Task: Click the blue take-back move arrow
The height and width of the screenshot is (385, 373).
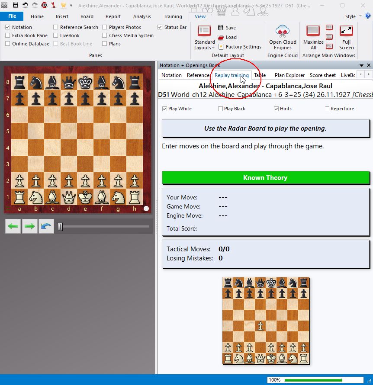Action: pos(46,226)
